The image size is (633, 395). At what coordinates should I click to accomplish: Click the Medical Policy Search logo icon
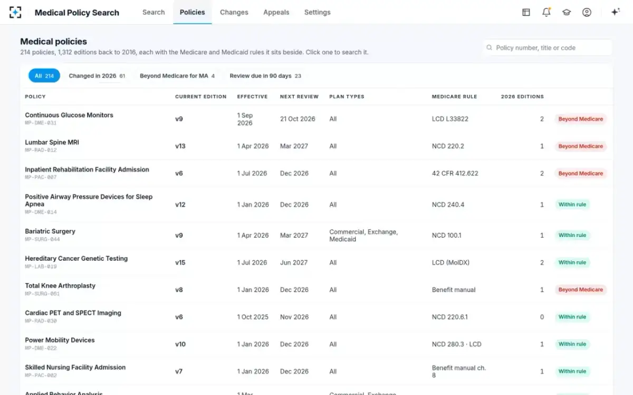pos(16,12)
